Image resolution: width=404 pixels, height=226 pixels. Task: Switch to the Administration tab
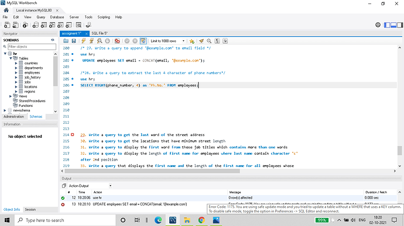tap(13, 116)
